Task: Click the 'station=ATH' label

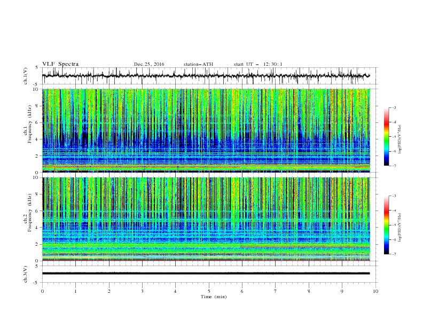Action: 198,64
